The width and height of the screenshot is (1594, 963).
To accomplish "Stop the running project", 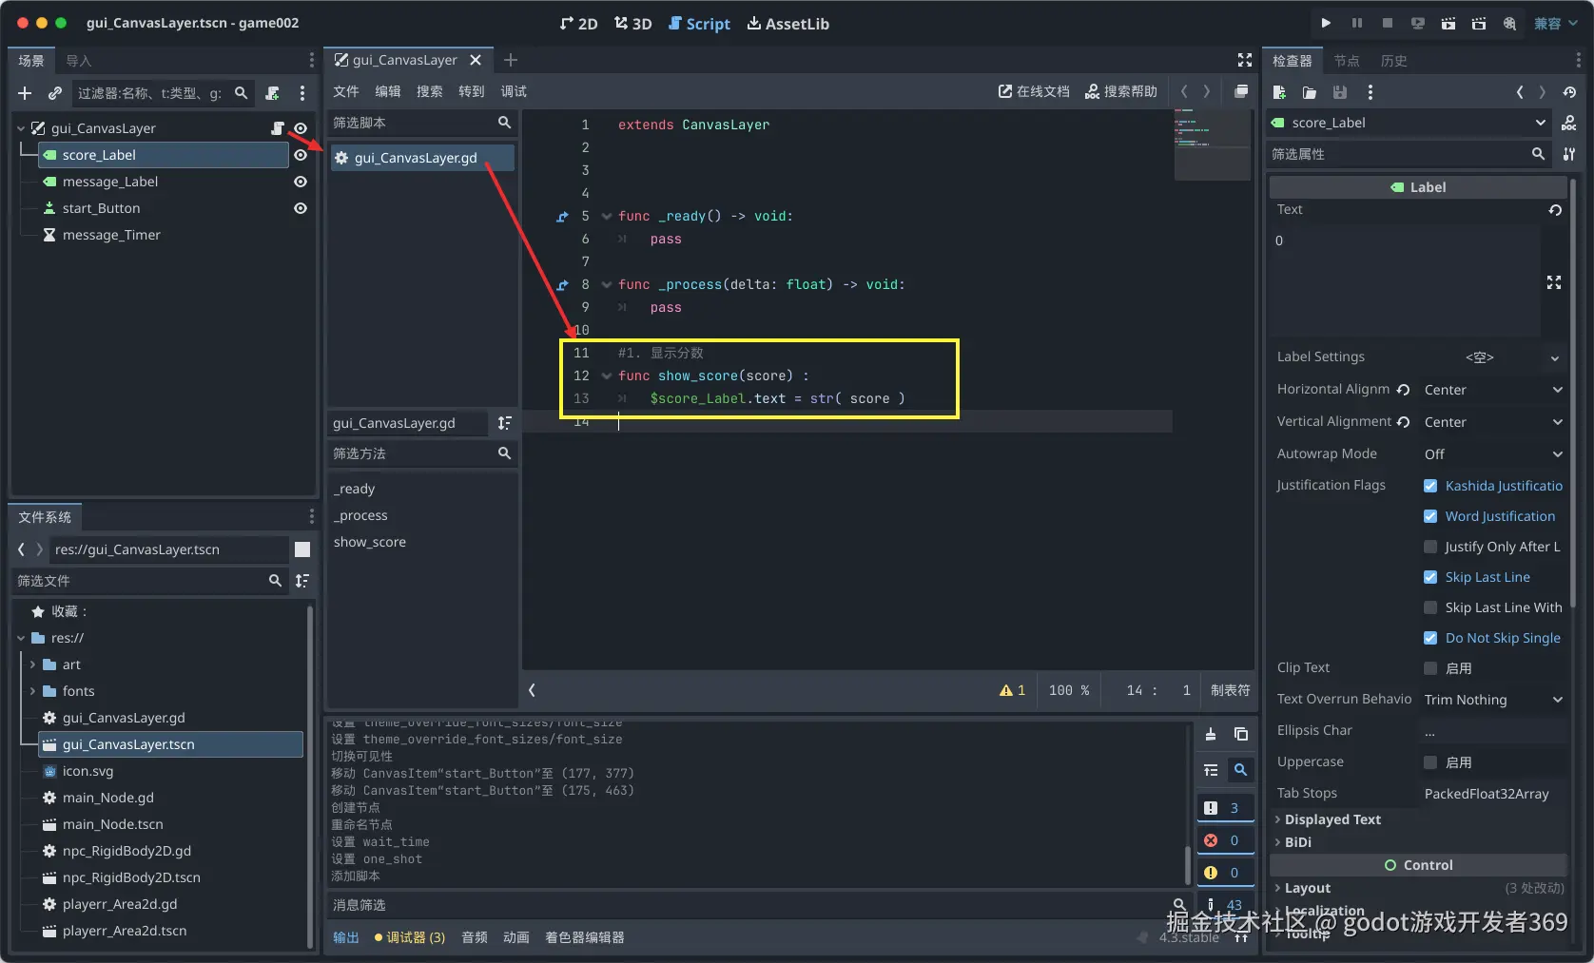I will click(1388, 23).
